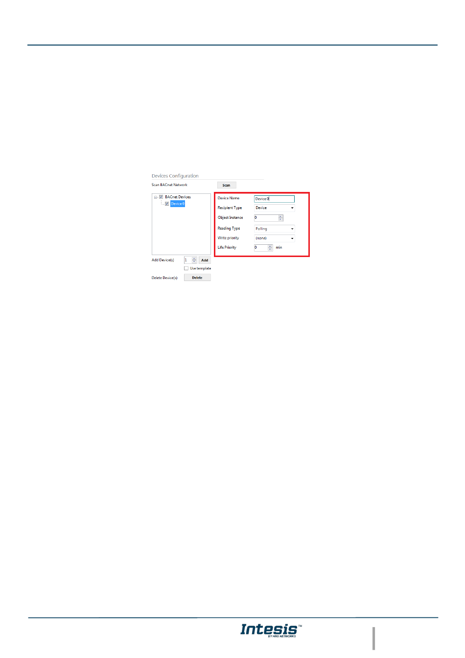Click the Delete device button
The image size is (465, 658).
(197, 278)
